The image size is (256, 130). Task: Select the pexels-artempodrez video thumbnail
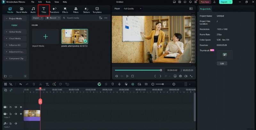tap(75, 36)
